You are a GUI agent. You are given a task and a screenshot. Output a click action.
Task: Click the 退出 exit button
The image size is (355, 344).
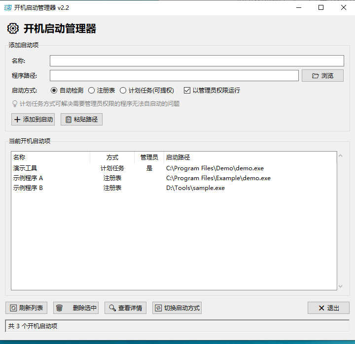[328, 308]
